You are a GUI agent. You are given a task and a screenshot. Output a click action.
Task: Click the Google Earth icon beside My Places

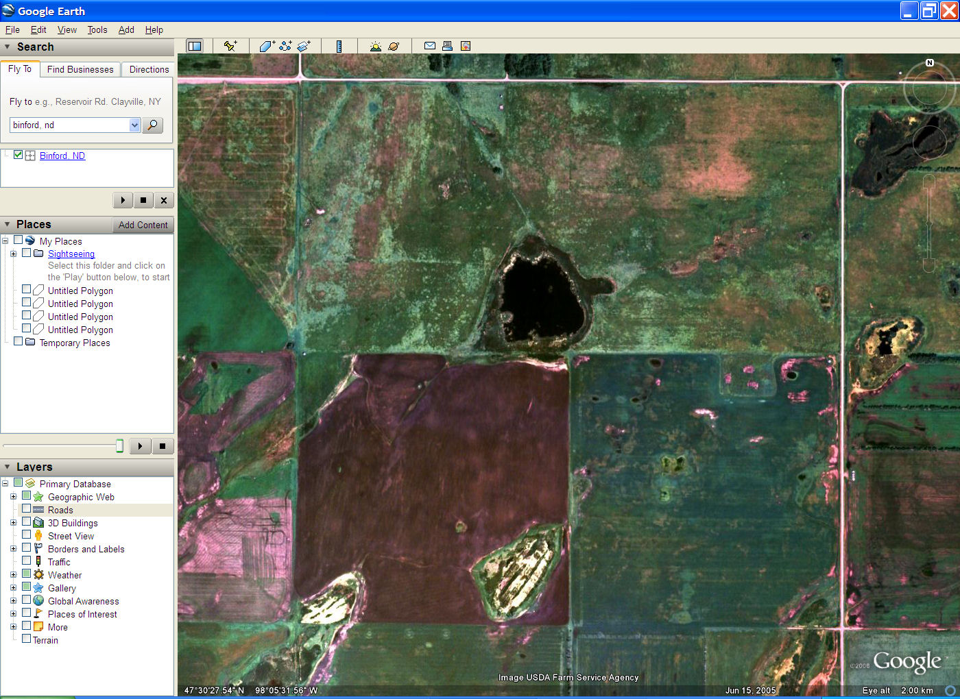click(x=30, y=241)
